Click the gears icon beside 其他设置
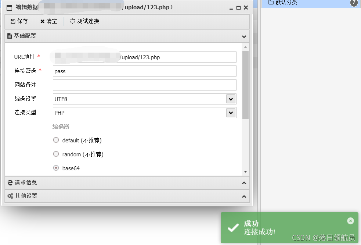 [x=10, y=196]
